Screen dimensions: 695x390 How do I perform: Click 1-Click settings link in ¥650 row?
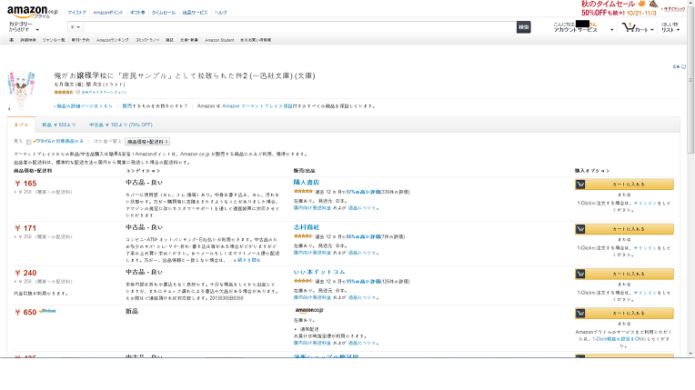coord(618,339)
